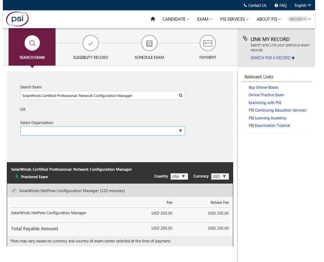Open the English language dropdown
324x262 pixels.
click(303, 5)
